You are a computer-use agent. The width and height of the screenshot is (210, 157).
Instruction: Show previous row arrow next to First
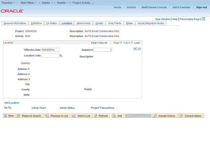pos(121,42)
